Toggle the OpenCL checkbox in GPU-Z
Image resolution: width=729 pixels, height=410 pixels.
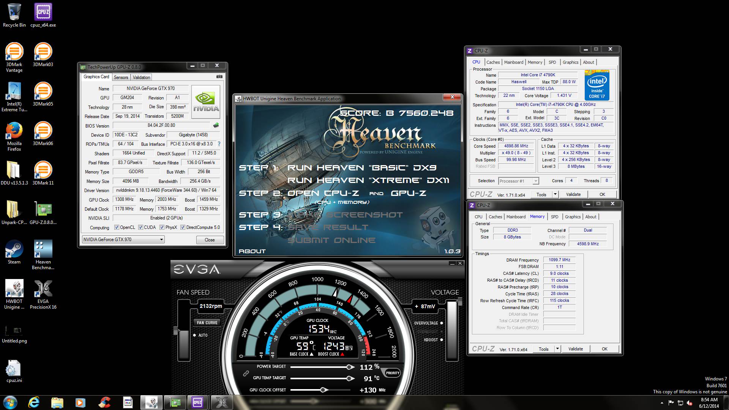[117, 227]
